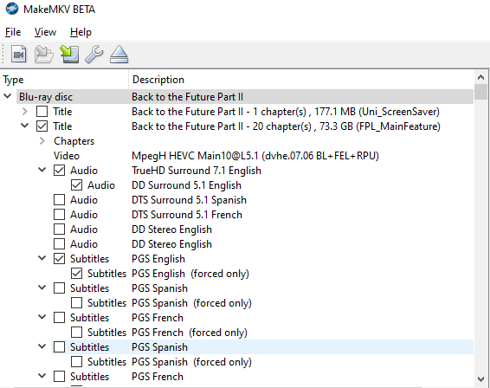The width and height of the screenshot is (490, 388).
Task: Expand the Uni_ScreenSaver title node
Action: (x=25, y=112)
